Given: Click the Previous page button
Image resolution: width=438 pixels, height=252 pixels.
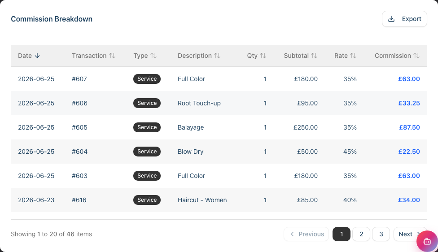Looking at the screenshot, I should (x=307, y=234).
